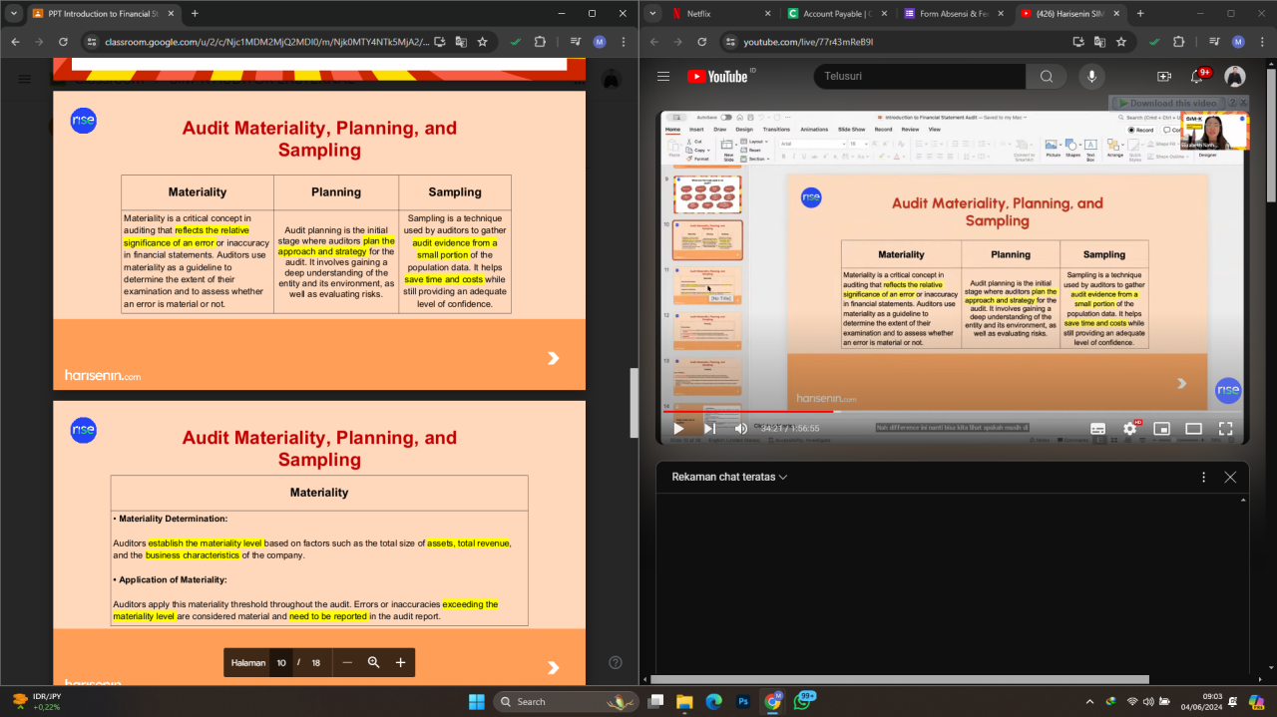This screenshot has height=717, width=1277.
Task: Expand tab search in YouTube window
Action: tap(652, 14)
